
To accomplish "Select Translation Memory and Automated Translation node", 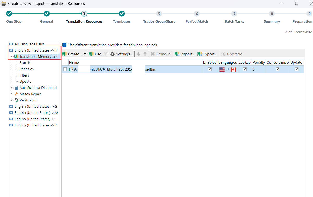I will tap(39, 56).
